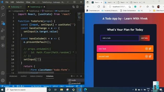Open the Manage gear in VS Code

pos(3,80)
